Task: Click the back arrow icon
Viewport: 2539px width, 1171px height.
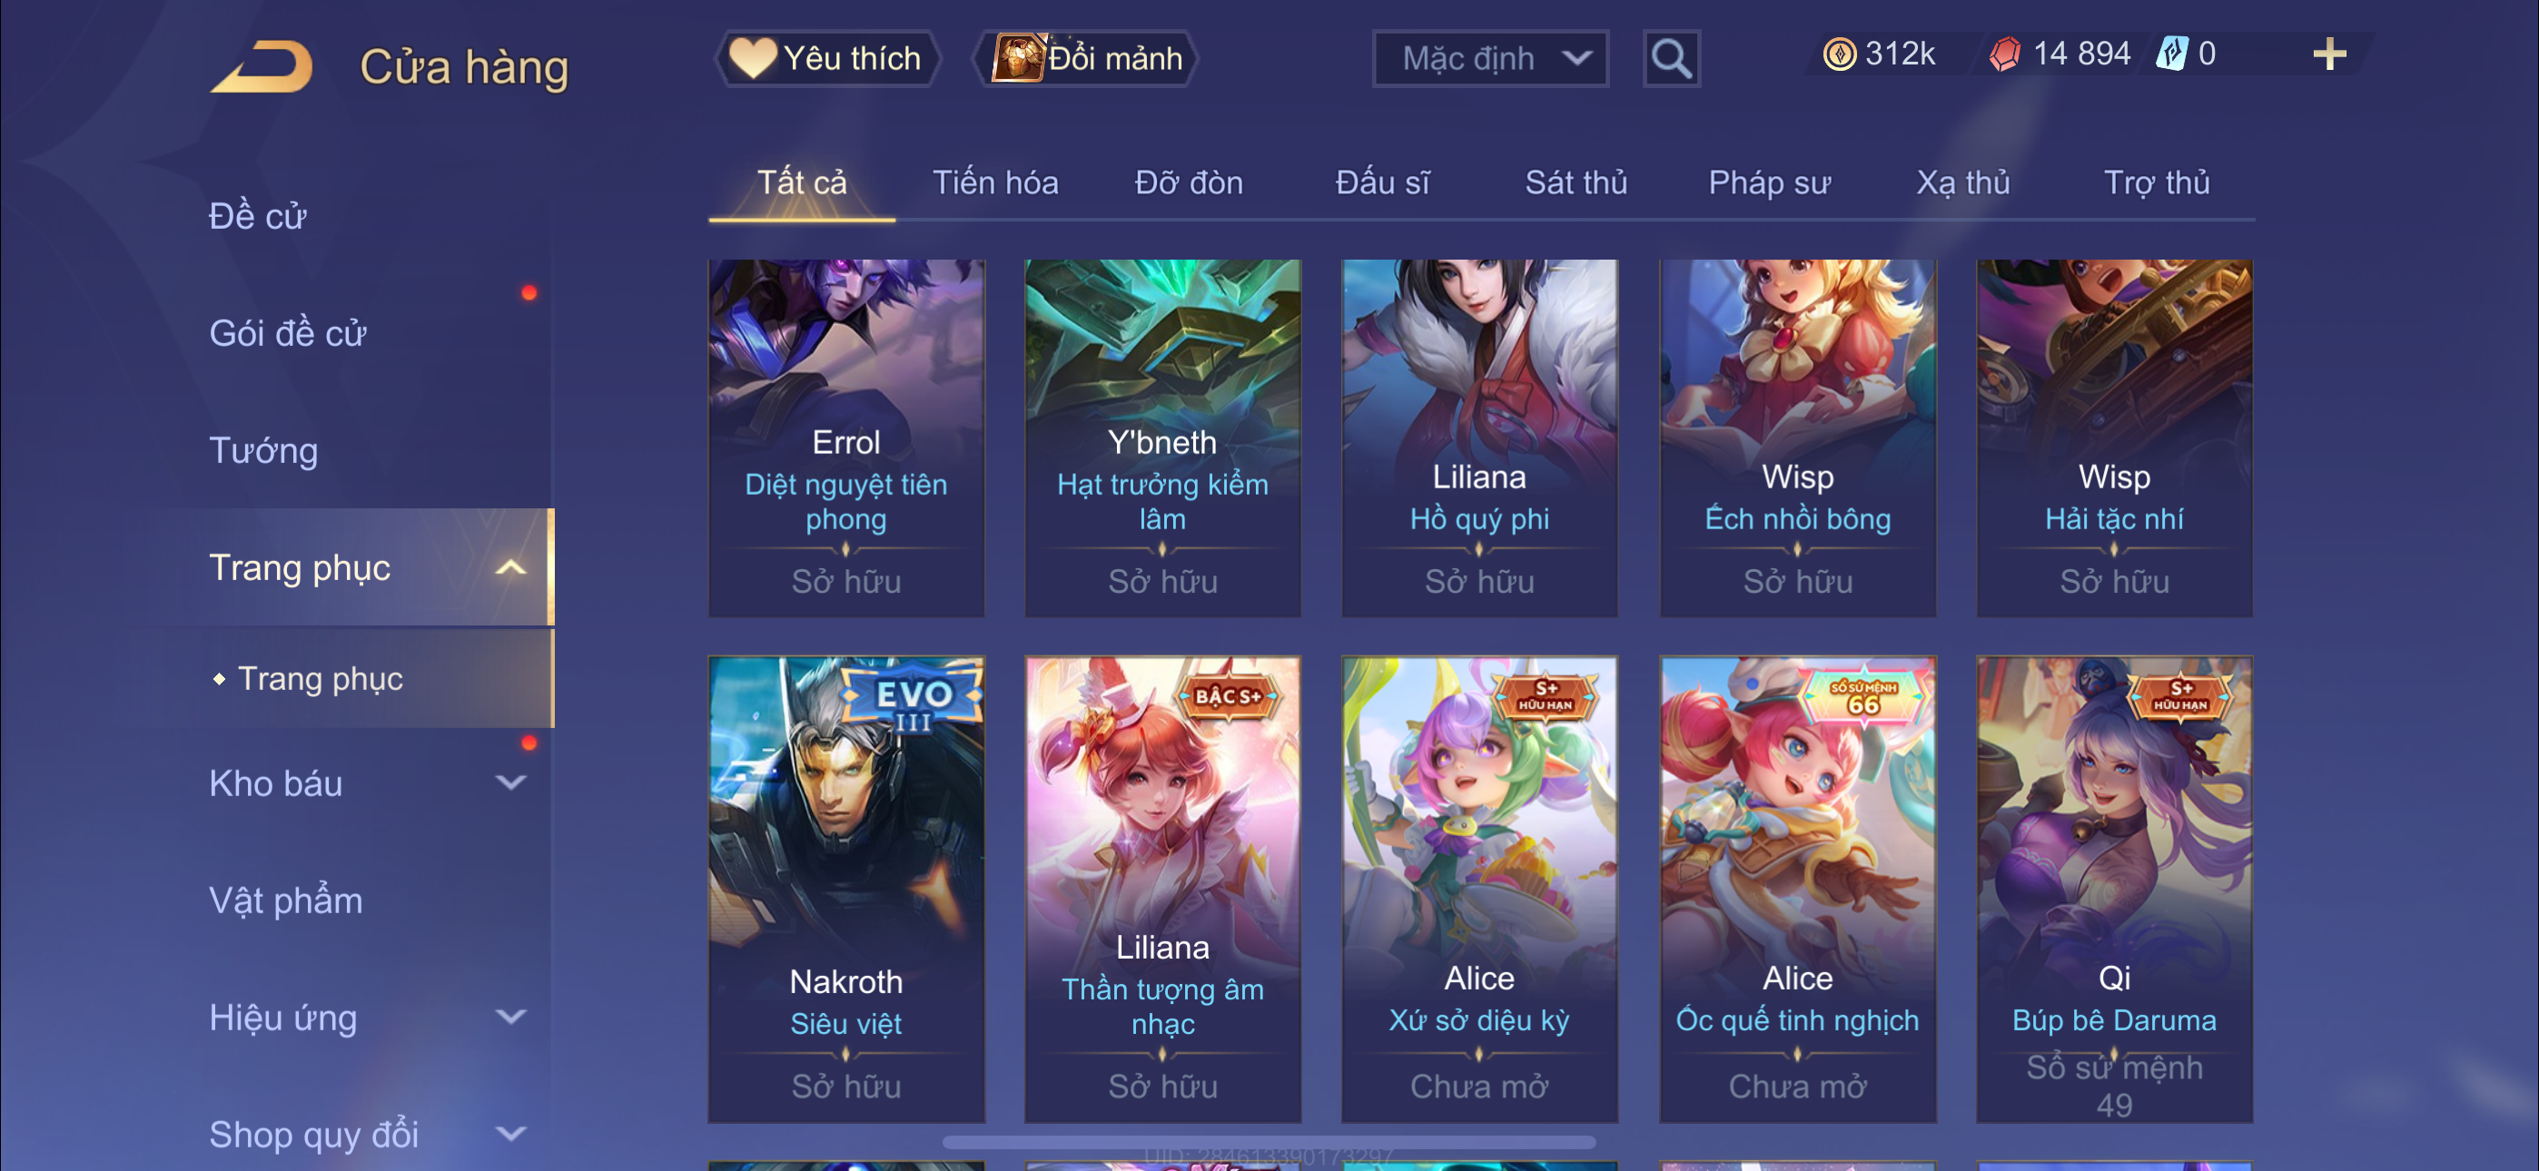Action: pos(262,66)
